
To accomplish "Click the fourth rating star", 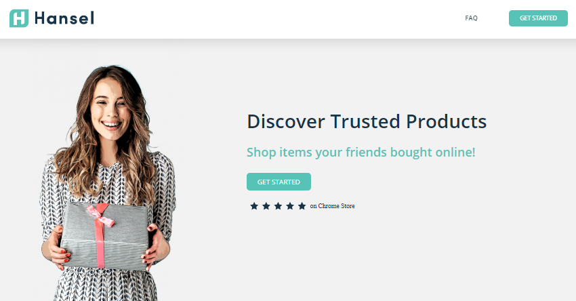I will click(x=290, y=206).
